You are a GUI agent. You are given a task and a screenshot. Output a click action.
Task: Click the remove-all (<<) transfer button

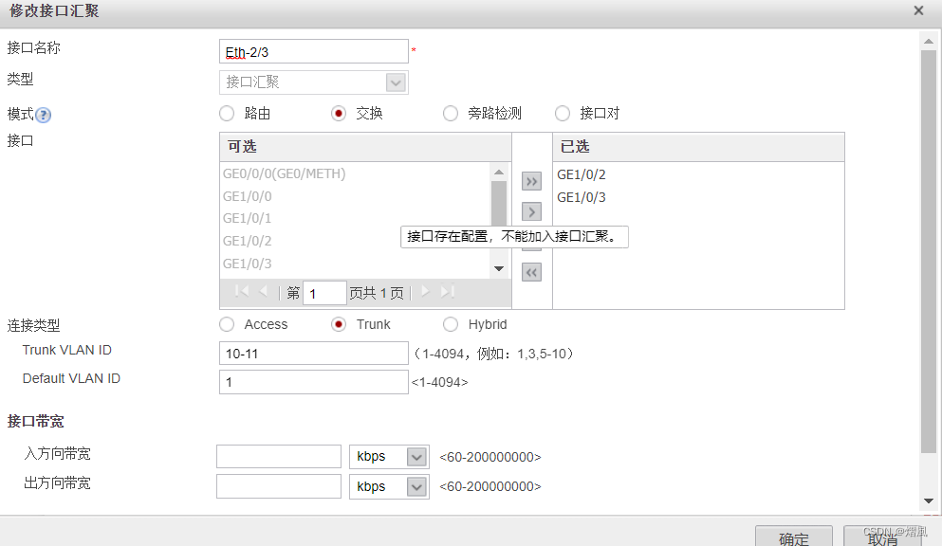tap(532, 273)
